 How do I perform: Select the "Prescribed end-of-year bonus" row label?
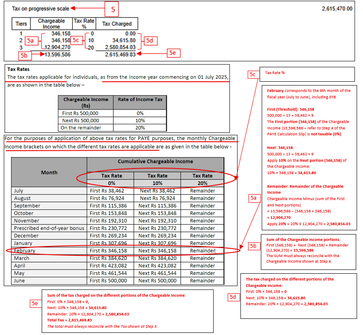click(49, 228)
